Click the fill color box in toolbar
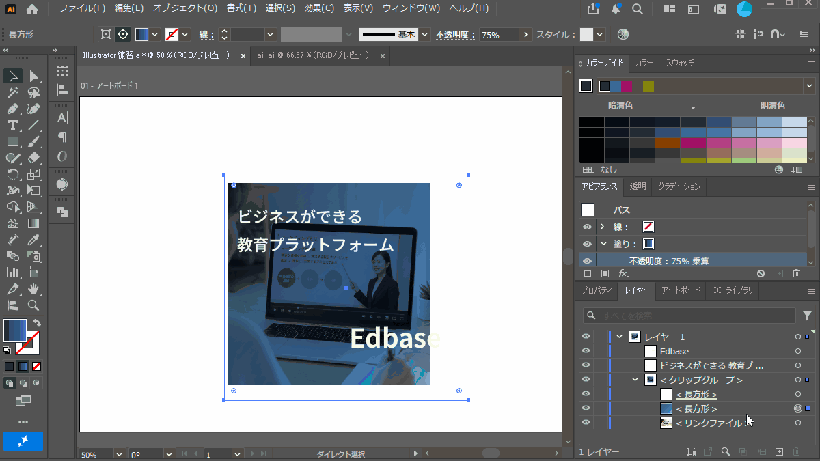The image size is (820, 461). (x=14, y=331)
